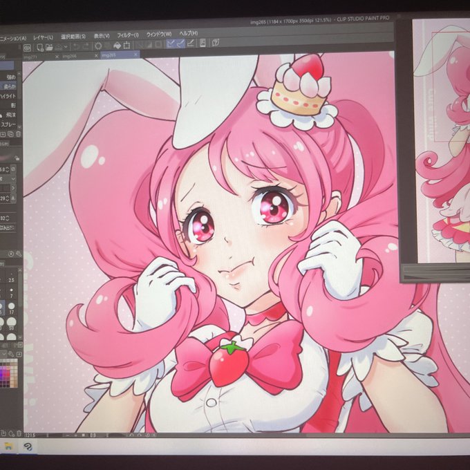The image size is (470, 470).
Task: Open File Explorer from the taskbar
Action: click(8, 446)
